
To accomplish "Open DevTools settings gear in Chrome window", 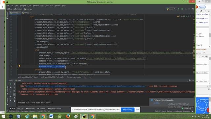I will (x=201, y=11).
